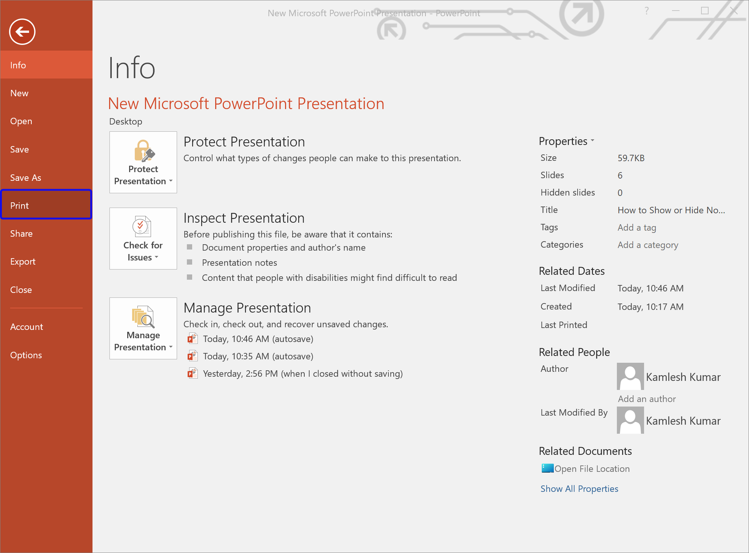The height and width of the screenshot is (553, 749).
Task: Click the Open File Location folder icon
Action: tap(547, 468)
